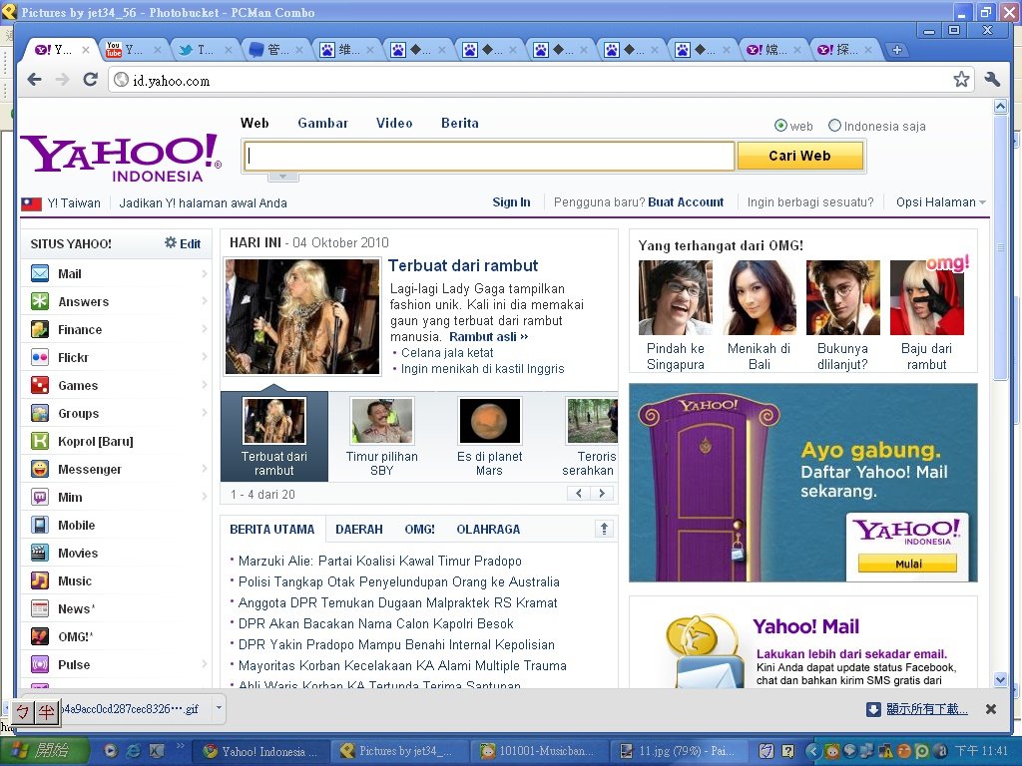Viewport: 1022px width, 766px height.
Task: Click the up arrow in news tabs bar
Action: point(604,529)
